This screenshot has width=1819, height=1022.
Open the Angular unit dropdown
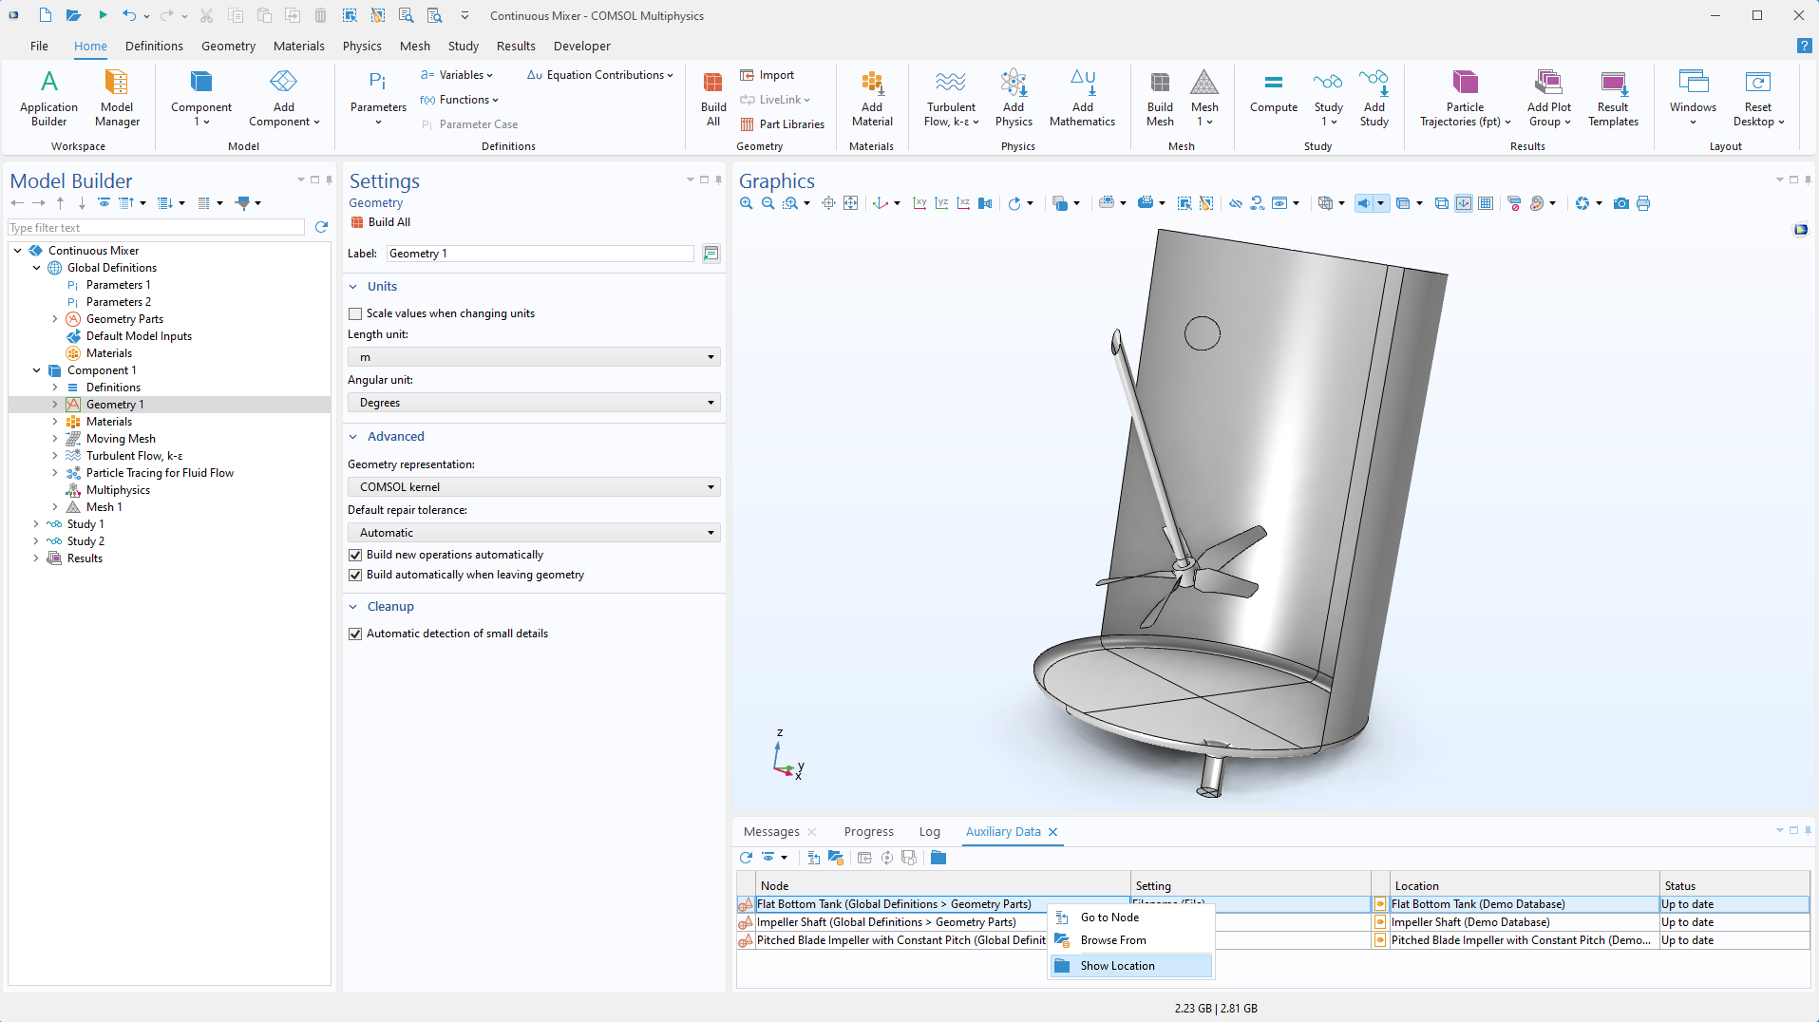coord(534,403)
